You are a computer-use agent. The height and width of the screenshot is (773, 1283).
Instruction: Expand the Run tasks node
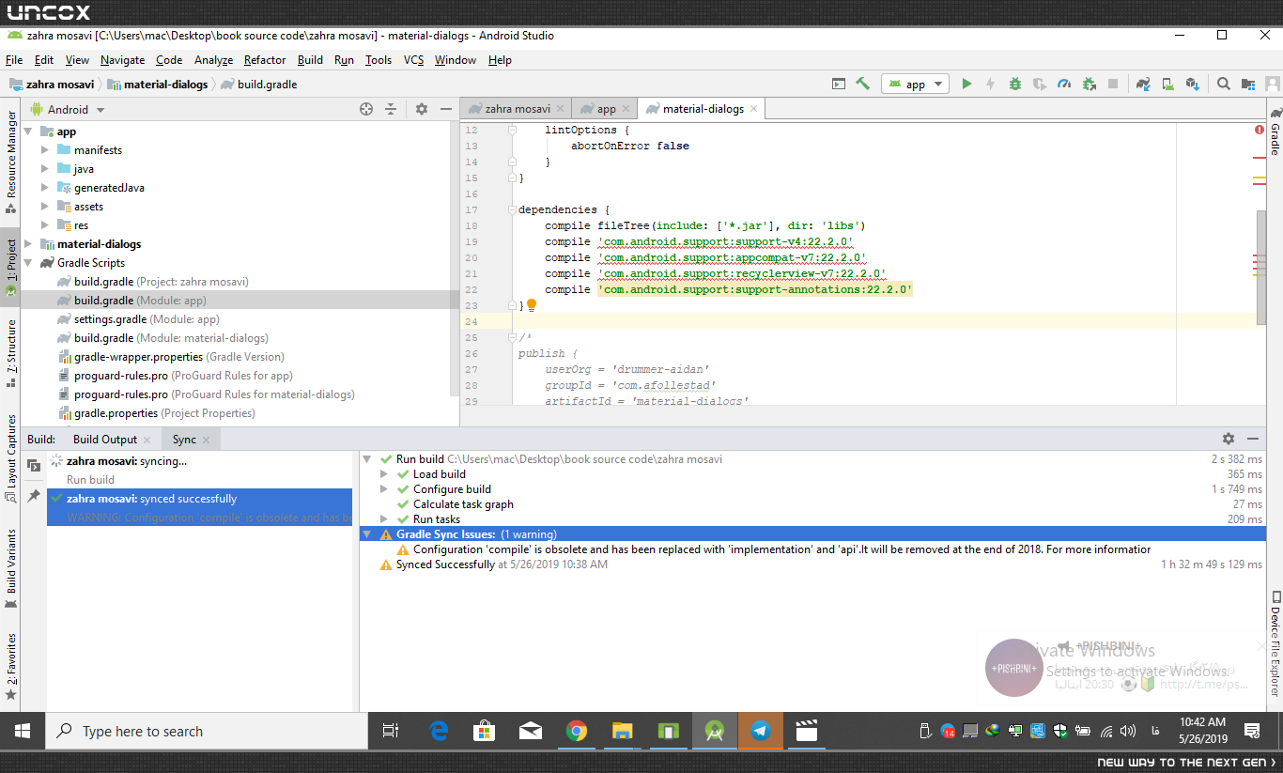point(383,519)
